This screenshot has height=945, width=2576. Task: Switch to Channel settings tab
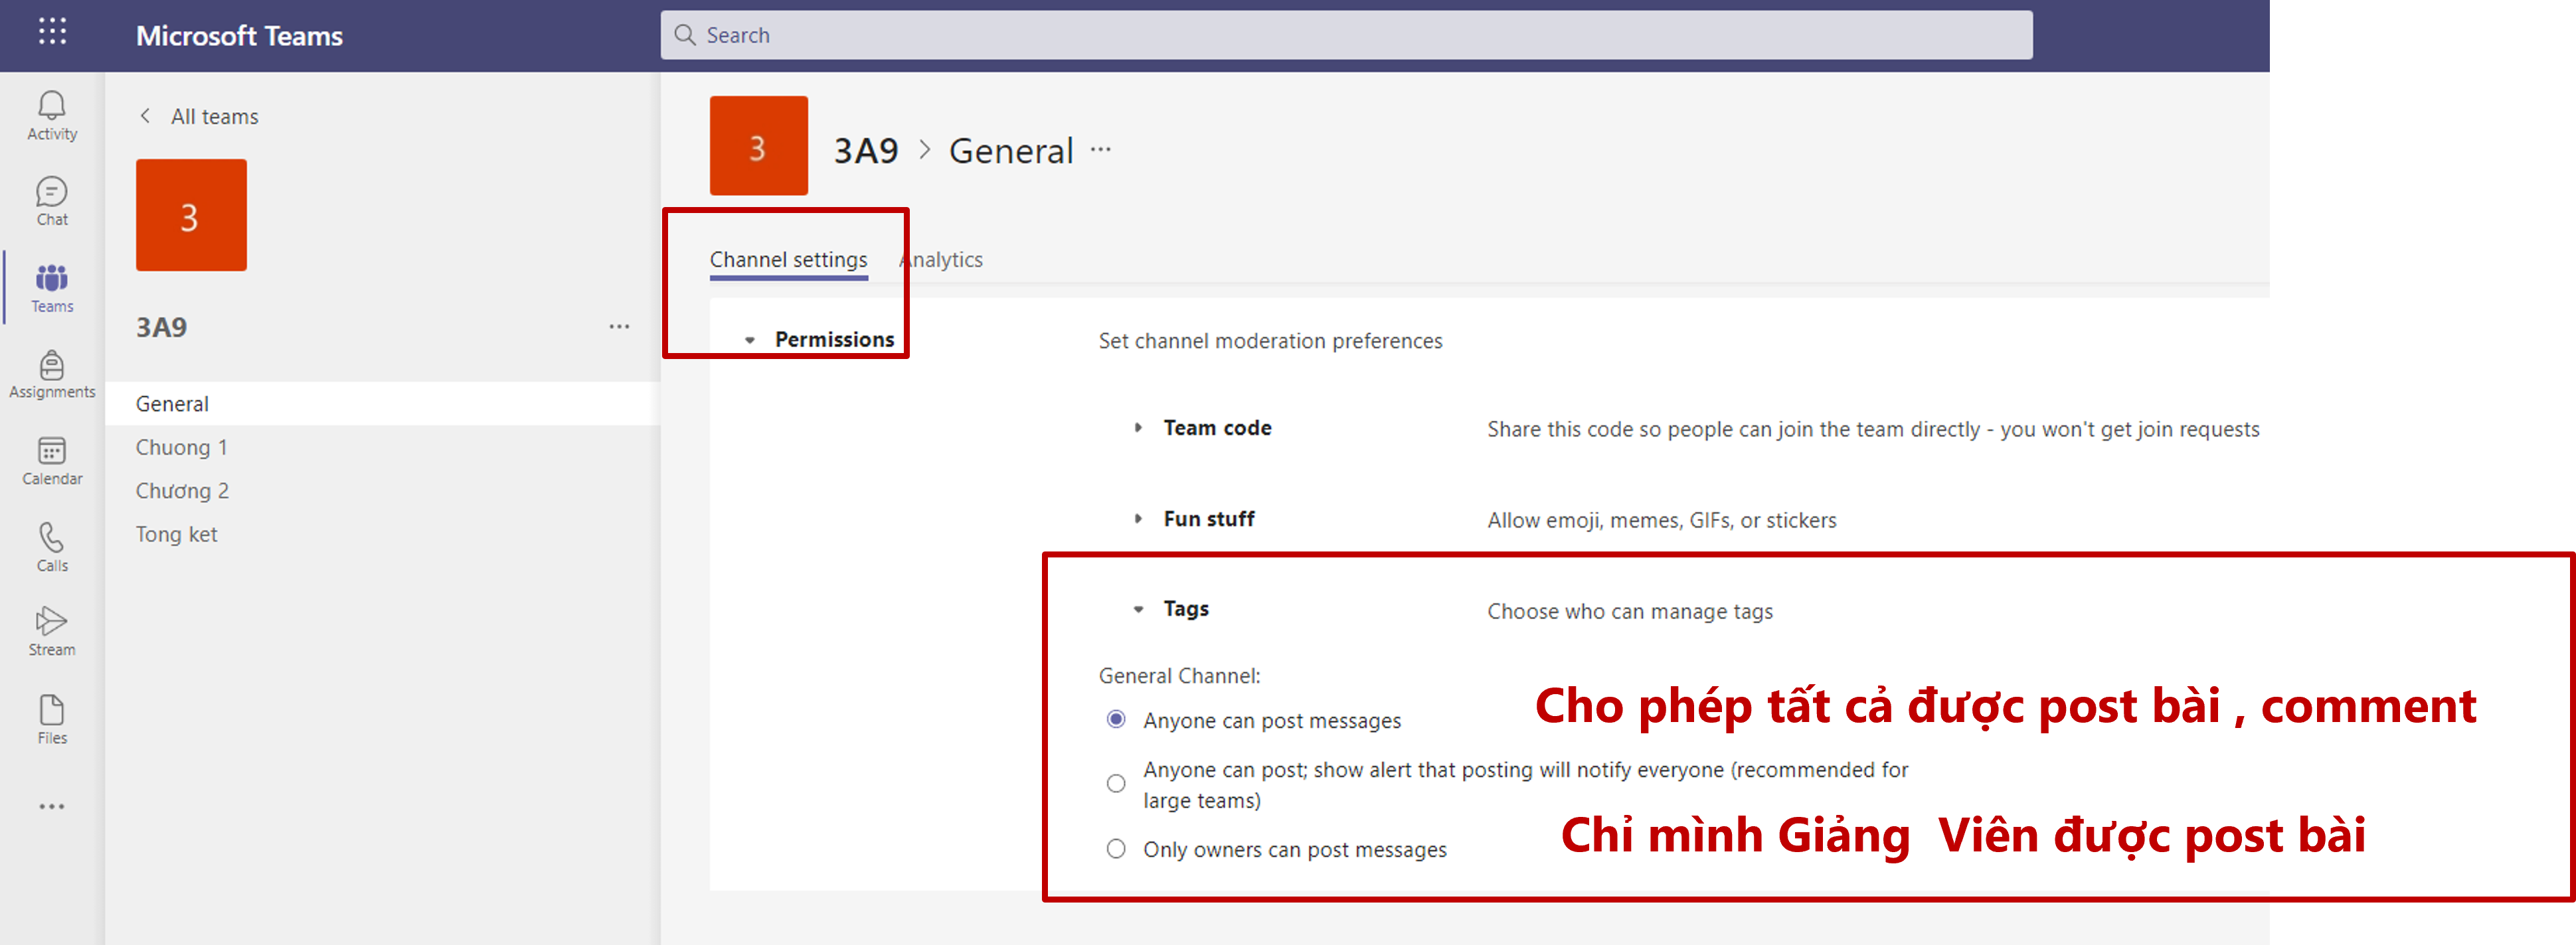pyautogui.click(x=788, y=259)
